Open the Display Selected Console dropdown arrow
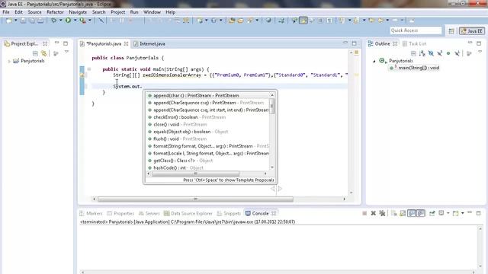The height and width of the screenshot is (274, 488). (x=448, y=213)
